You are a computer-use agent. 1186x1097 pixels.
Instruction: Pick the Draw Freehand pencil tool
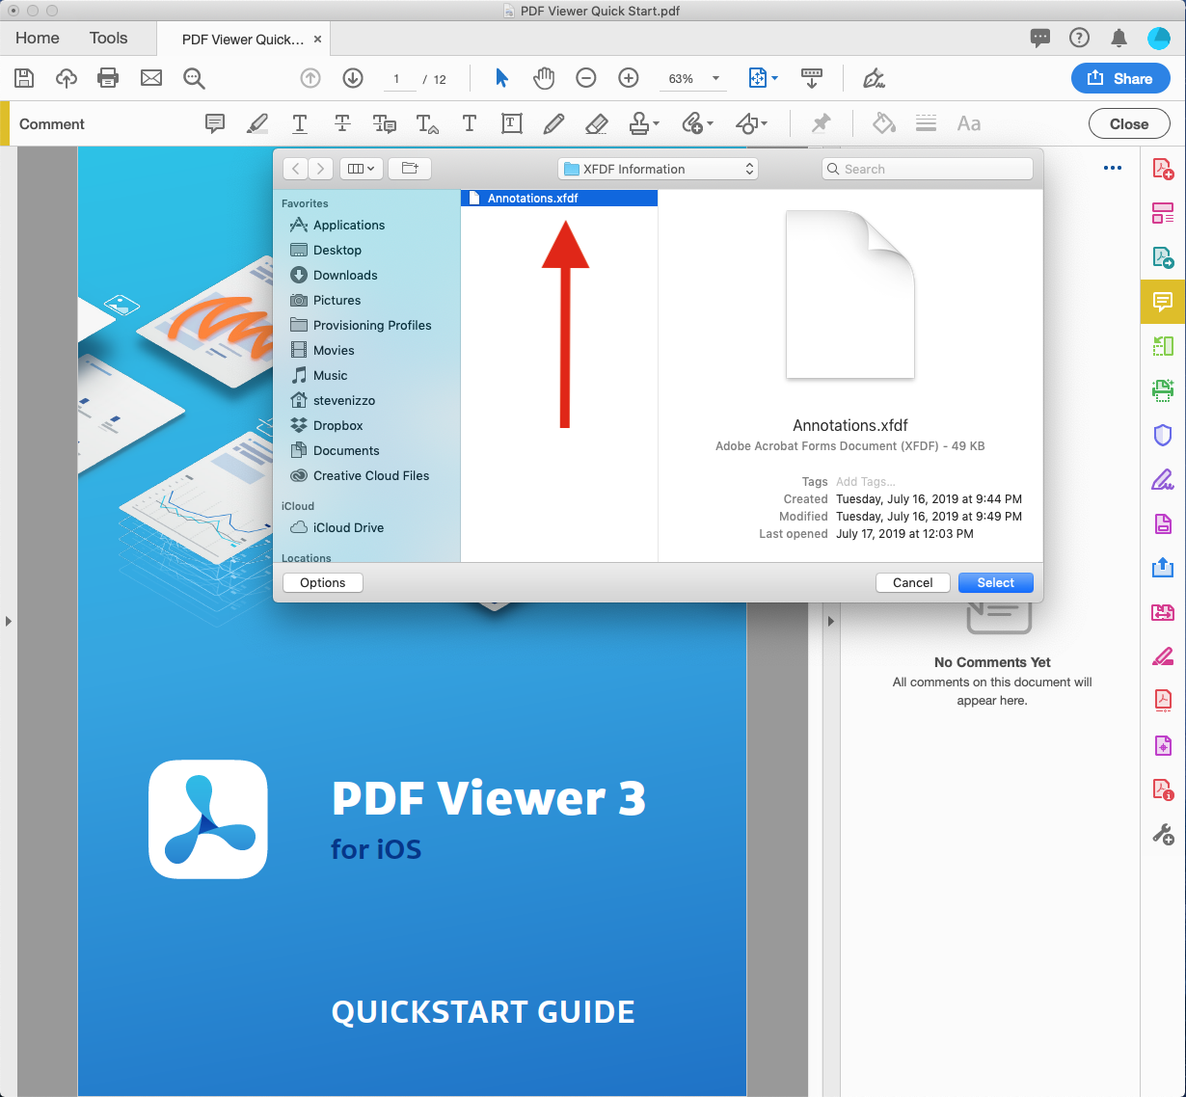(553, 123)
